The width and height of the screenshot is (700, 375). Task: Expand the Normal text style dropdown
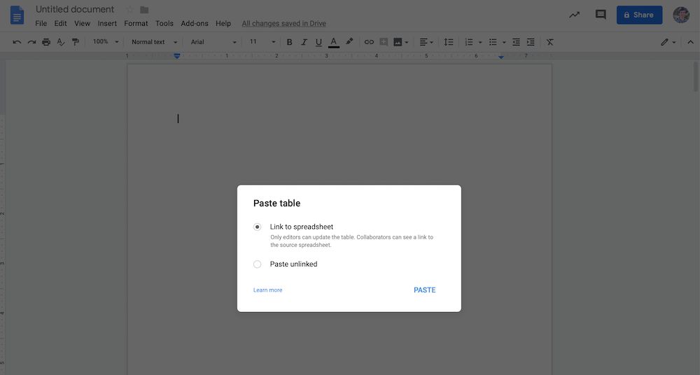[154, 42]
